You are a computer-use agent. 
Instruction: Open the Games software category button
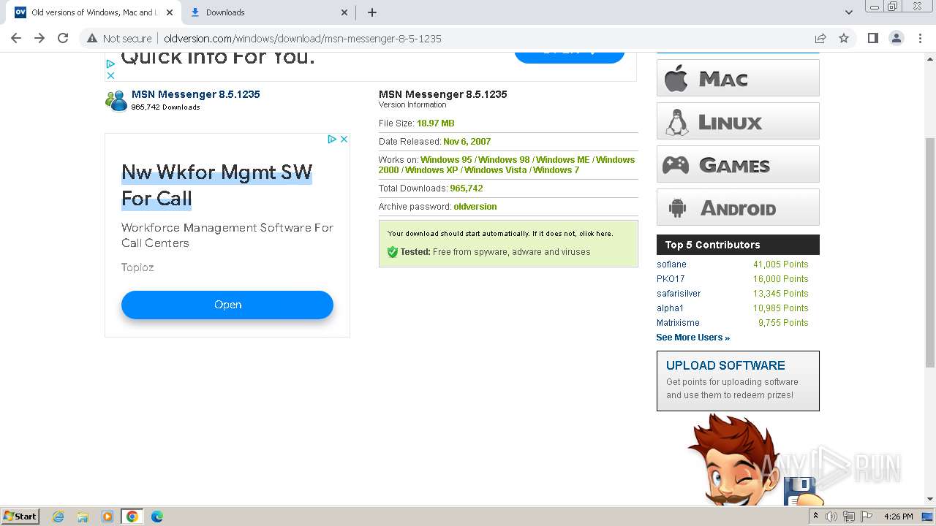(738, 164)
